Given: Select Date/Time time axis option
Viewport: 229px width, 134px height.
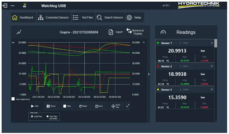Looking at the screenshot, I should [32, 117].
